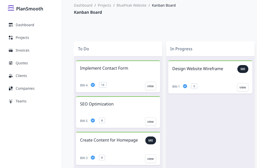
Task: Open Companies in the sidebar menu
Action: (25, 88)
